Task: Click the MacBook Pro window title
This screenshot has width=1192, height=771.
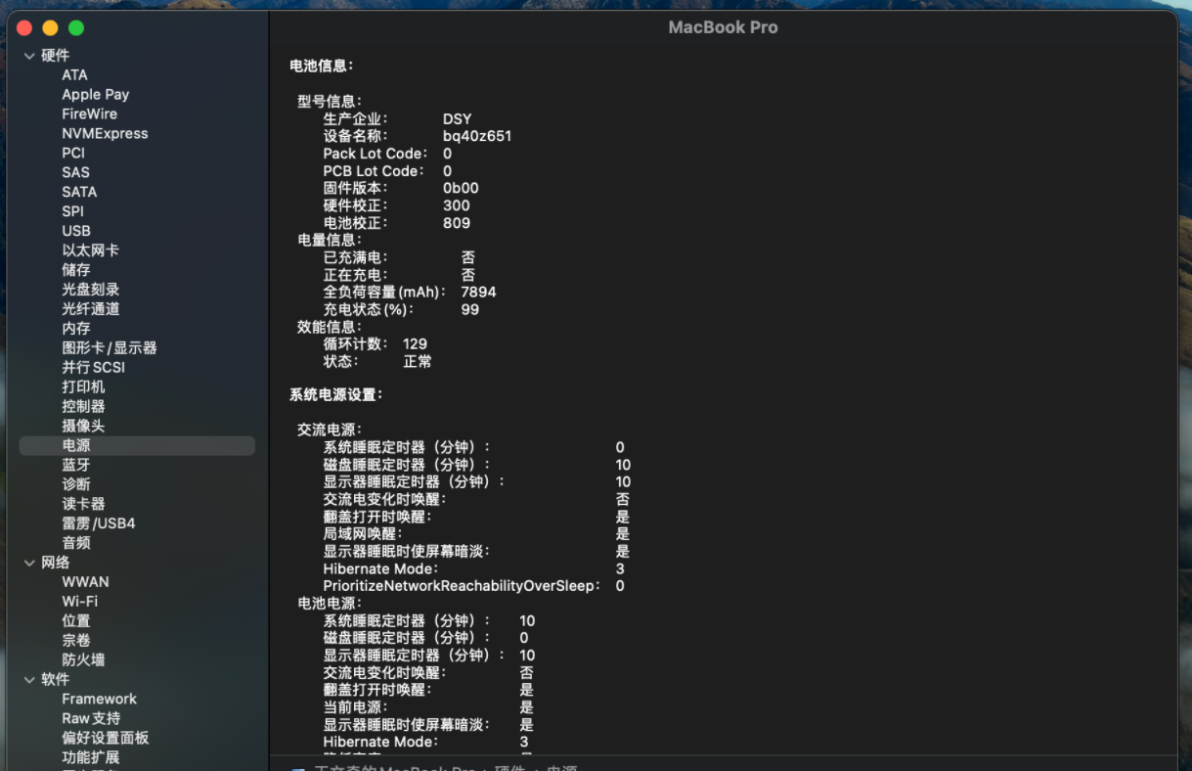Action: [723, 27]
